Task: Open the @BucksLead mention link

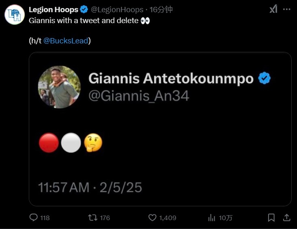Action: [x=66, y=41]
